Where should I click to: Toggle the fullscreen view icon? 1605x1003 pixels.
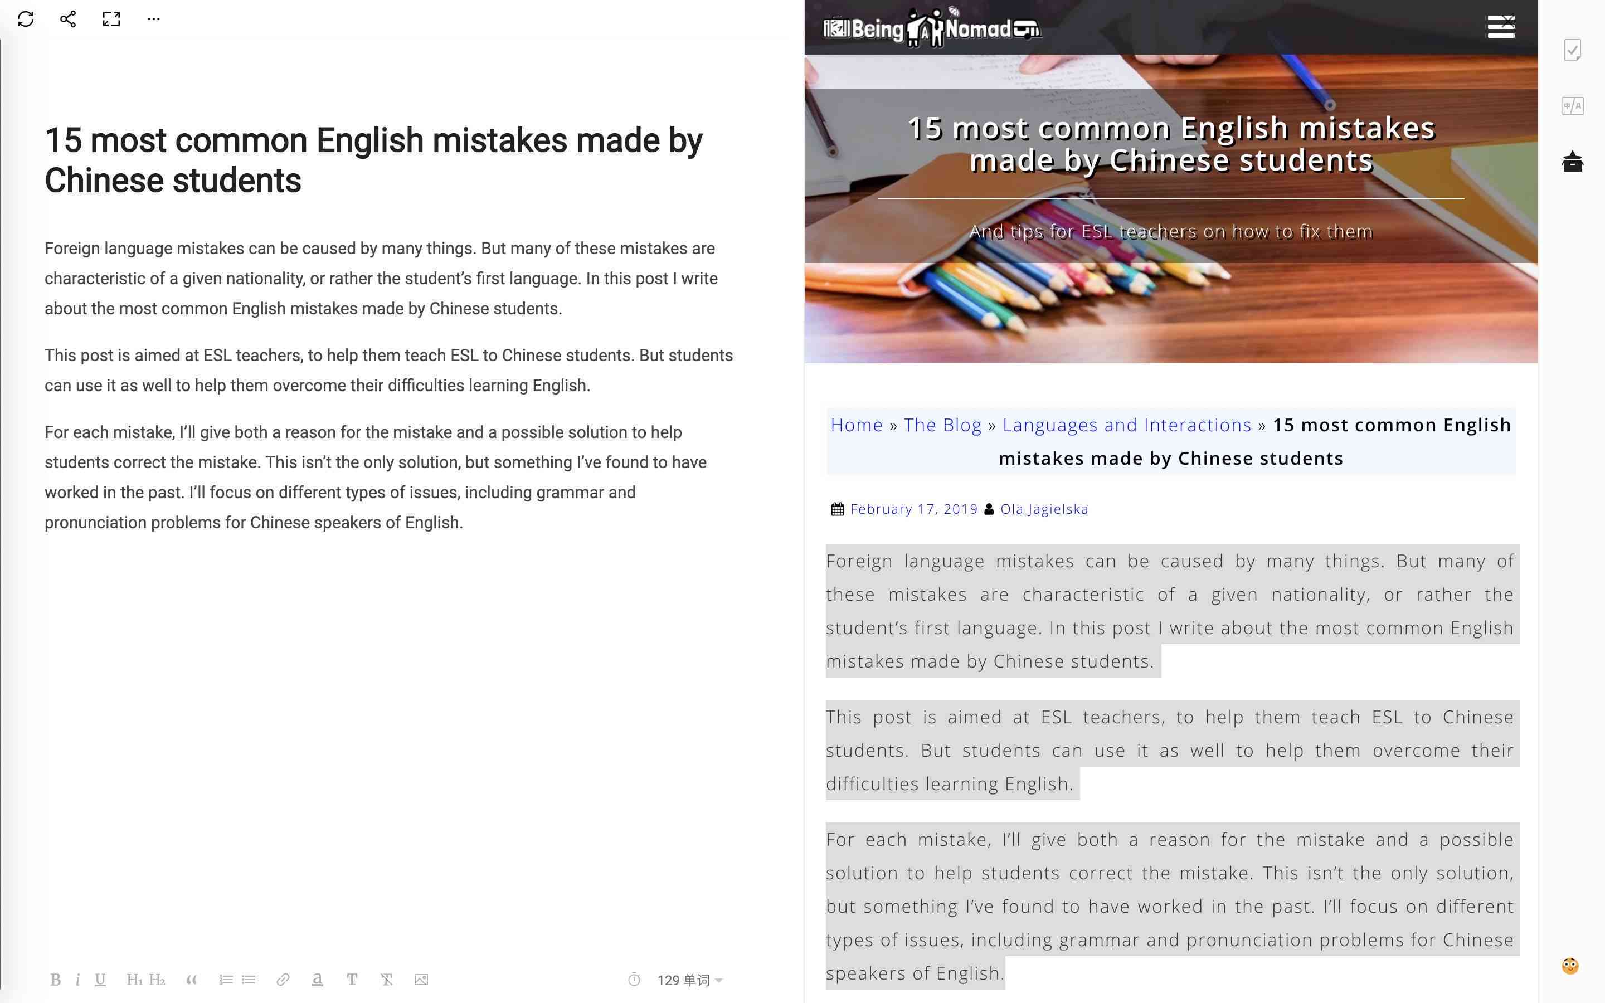pyautogui.click(x=111, y=18)
